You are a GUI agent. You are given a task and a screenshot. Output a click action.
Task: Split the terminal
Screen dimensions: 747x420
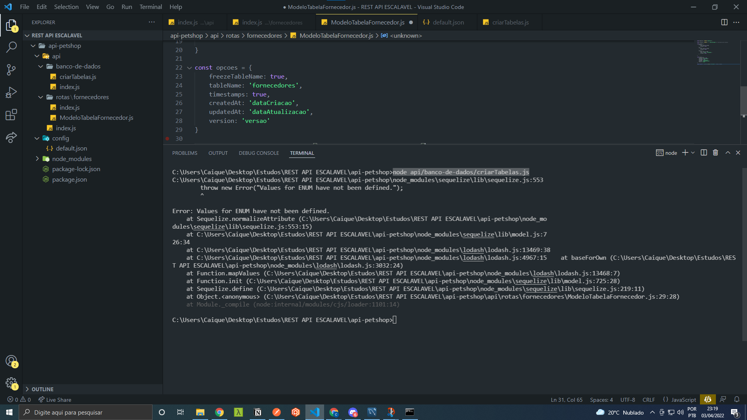[703, 152]
